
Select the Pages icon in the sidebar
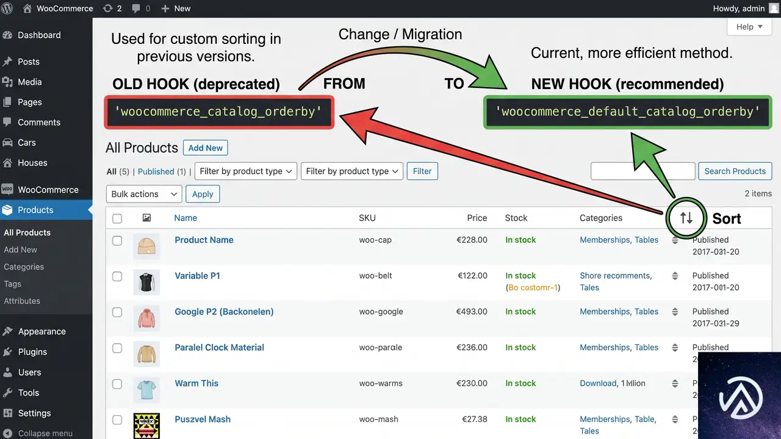[x=7, y=102]
